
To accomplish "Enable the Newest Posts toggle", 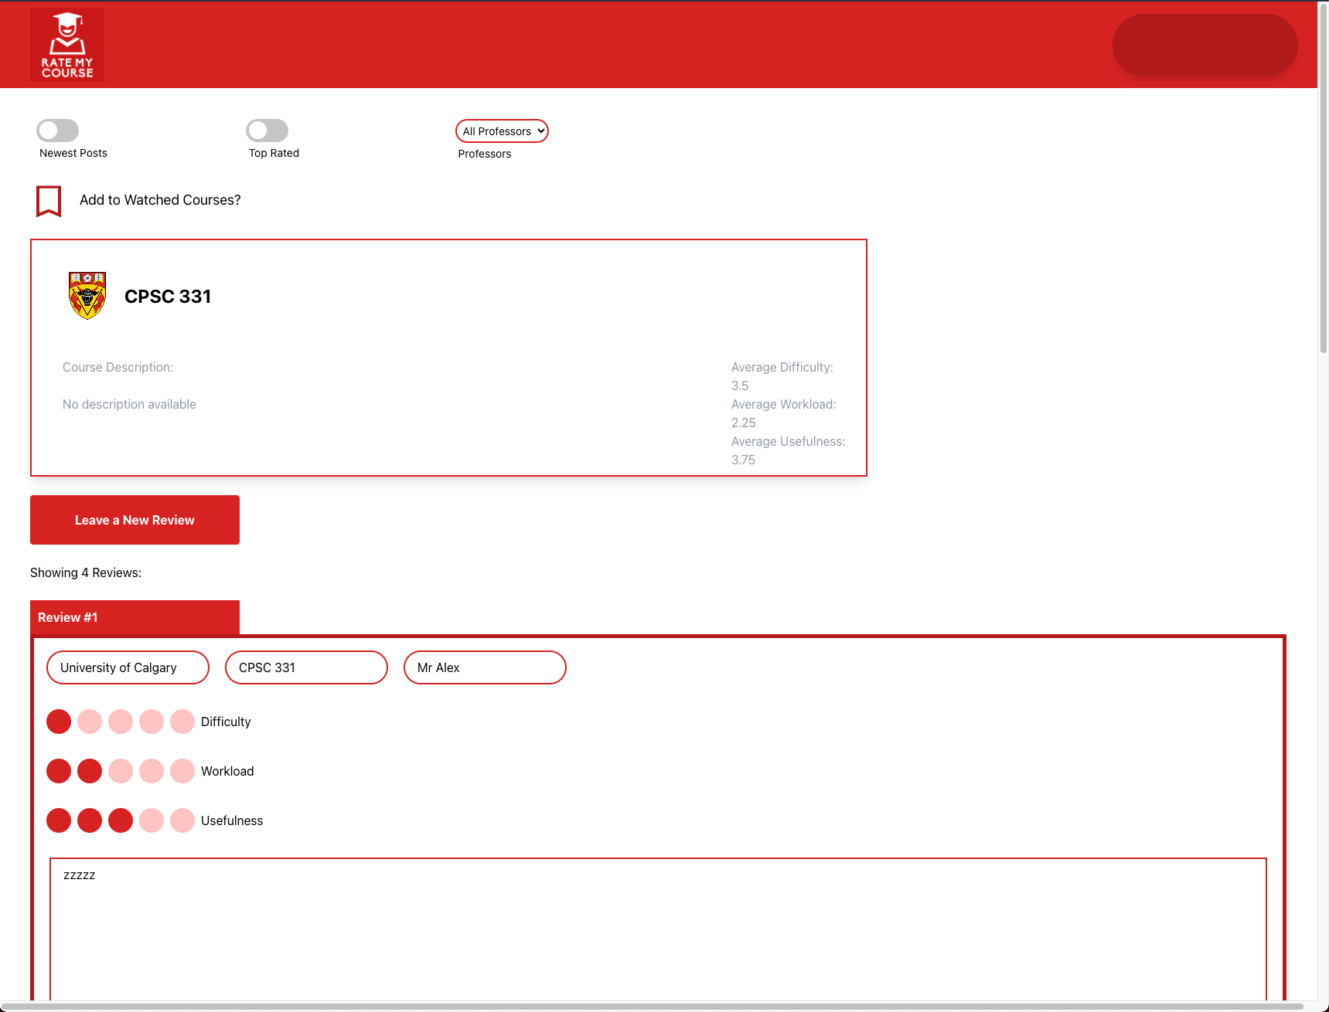I will pos(58,131).
